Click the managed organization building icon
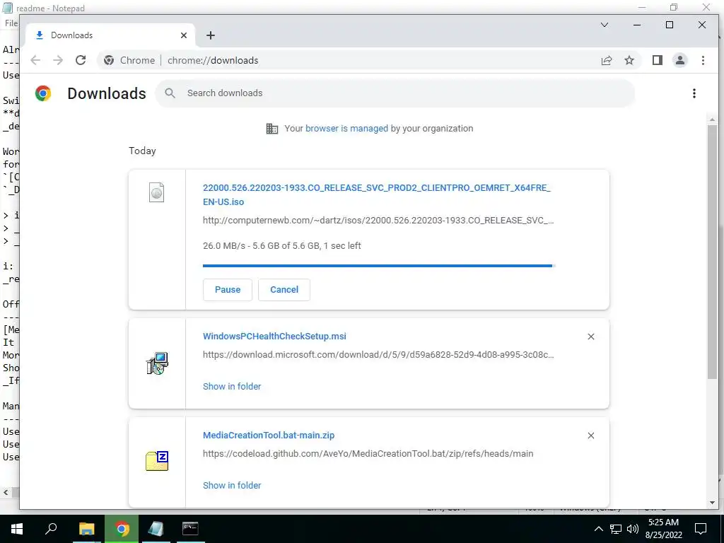Viewport: 724px width, 543px height. pos(272,129)
